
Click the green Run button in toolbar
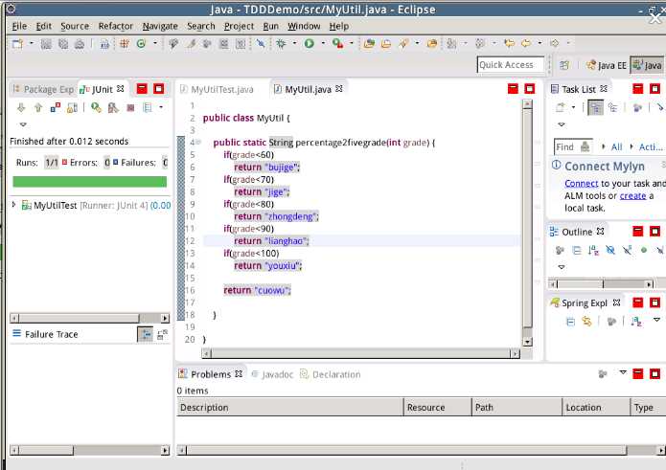click(x=310, y=43)
